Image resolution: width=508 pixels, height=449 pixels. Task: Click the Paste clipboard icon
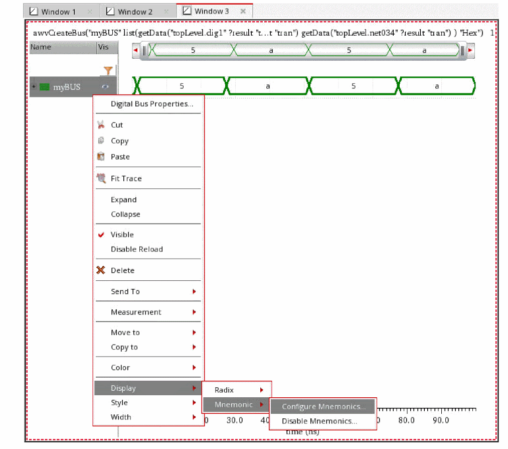(101, 156)
